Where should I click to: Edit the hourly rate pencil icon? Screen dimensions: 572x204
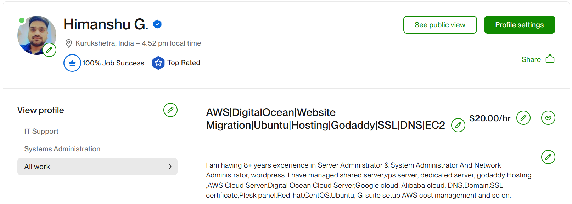[523, 118]
